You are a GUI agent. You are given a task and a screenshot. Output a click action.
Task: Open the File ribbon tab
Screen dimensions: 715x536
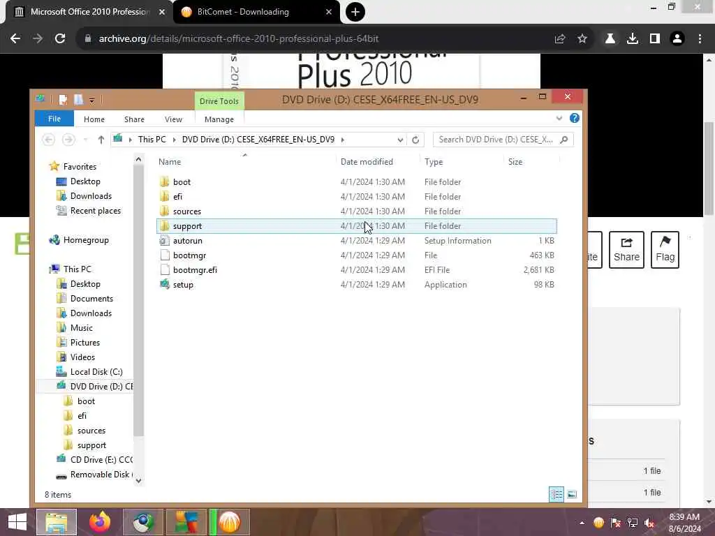(x=54, y=119)
